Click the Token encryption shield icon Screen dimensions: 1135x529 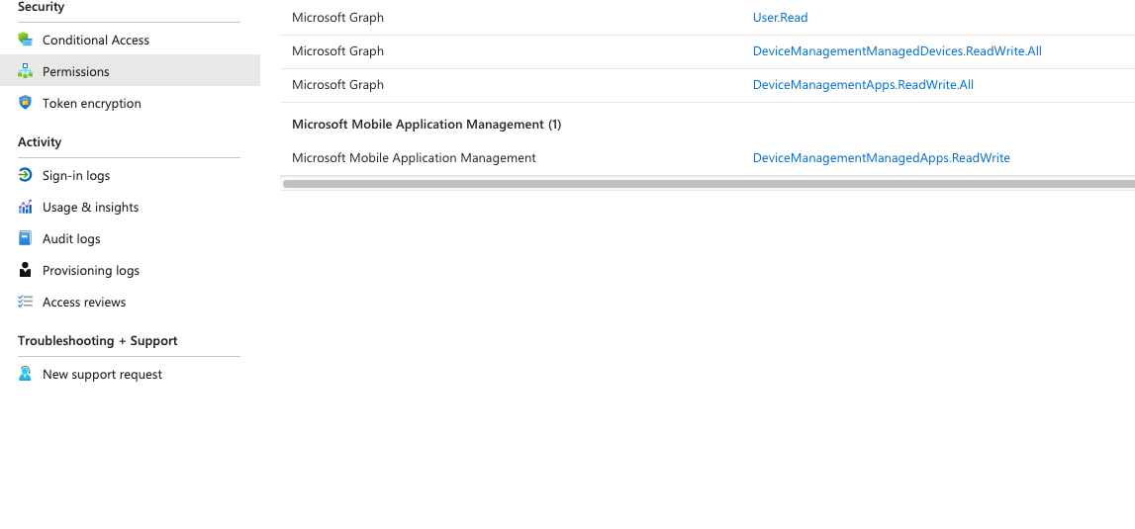[x=26, y=103]
